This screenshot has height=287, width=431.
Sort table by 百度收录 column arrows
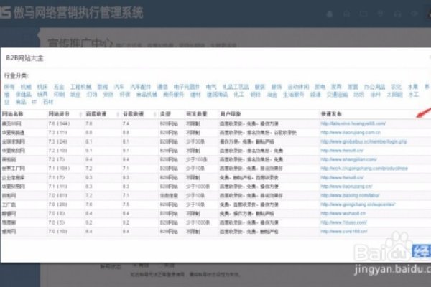click(118, 114)
